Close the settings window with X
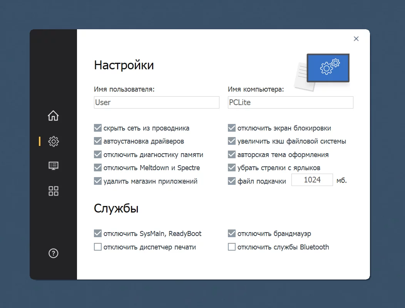Screen dimensions: 405x308 click(x=356, y=38)
